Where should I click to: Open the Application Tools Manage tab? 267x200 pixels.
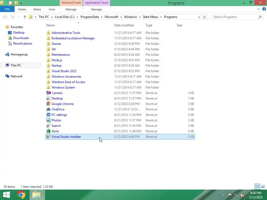pyautogui.click(x=96, y=9)
